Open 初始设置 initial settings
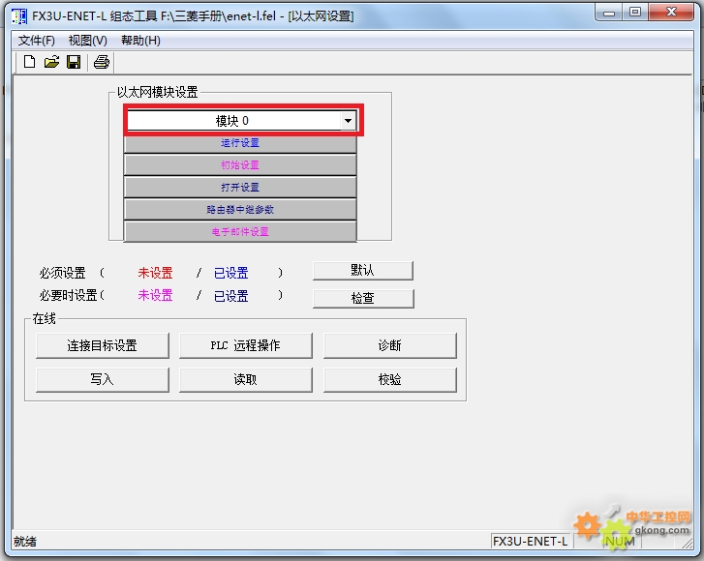This screenshot has height=561, width=704. pos(240,165)
